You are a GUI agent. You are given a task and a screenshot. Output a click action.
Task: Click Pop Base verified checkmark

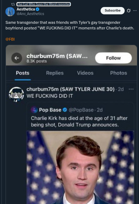(65, 110)
